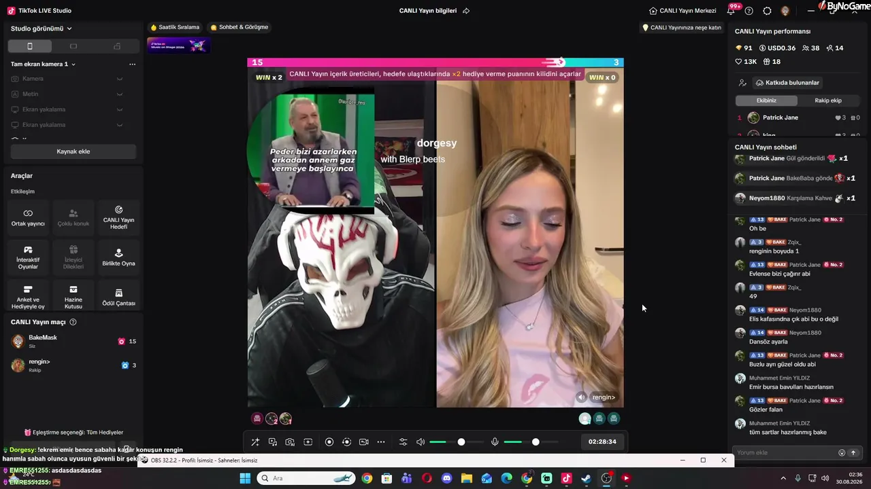Click the Kaynak ekle button
871x489 pixels.
click(x=73, y=151)
